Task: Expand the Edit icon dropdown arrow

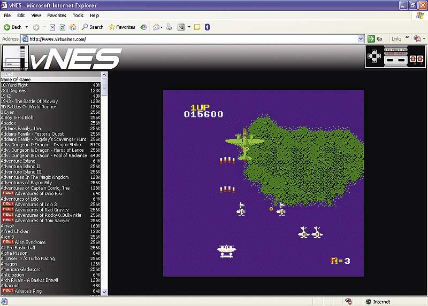Action: pyautogui.click(x=189, y=27)
